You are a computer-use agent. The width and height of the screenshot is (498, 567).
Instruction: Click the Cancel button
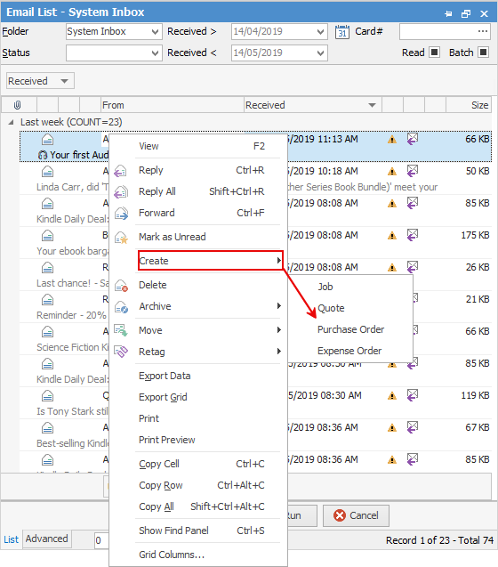[x=356, y=515]
